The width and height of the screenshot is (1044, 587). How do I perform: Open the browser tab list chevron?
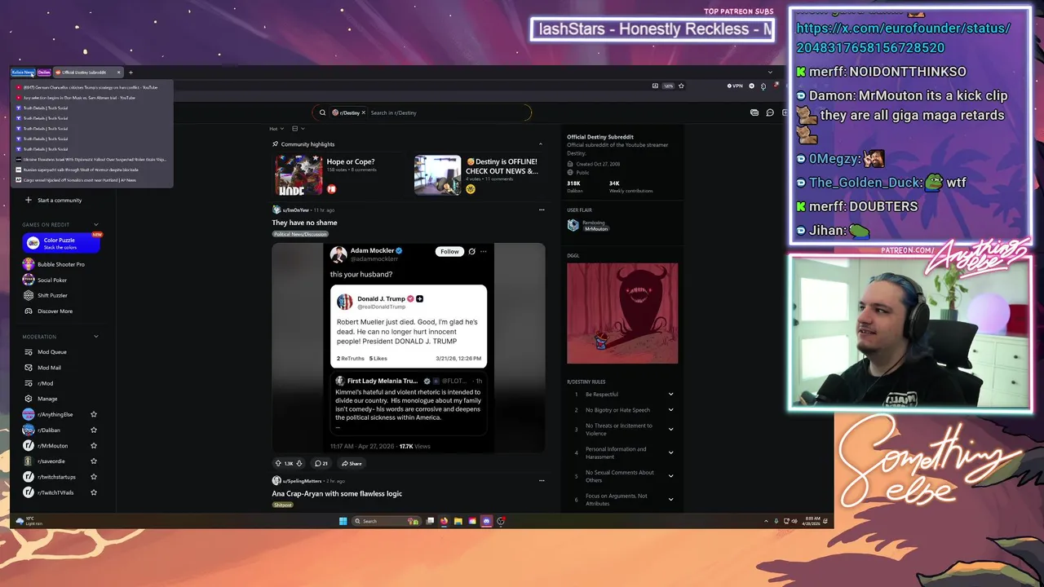pos(769,72)
